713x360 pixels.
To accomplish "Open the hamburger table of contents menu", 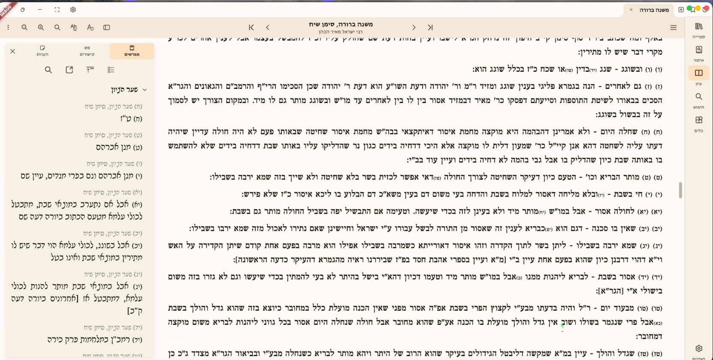I will 673,27.
